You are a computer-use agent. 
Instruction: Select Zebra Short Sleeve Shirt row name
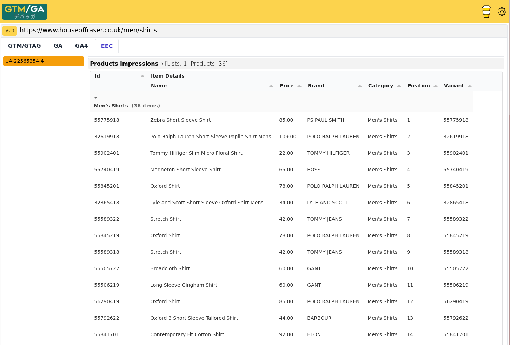(180, 120)
